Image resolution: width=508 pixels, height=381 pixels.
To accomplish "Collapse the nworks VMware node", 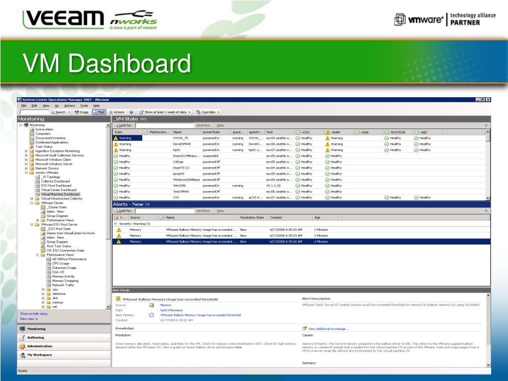I will coord(26,173).
